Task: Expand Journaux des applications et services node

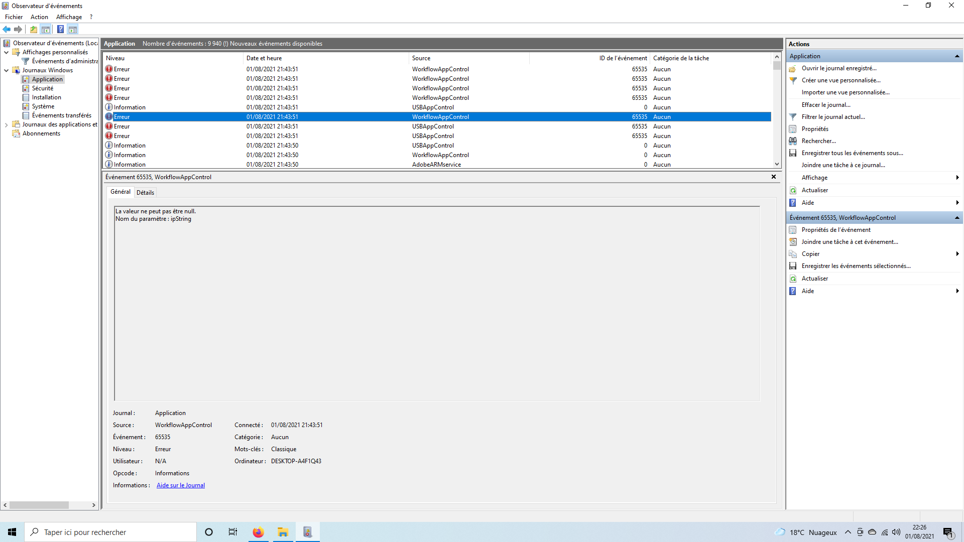Action: [x=6, y=124]
